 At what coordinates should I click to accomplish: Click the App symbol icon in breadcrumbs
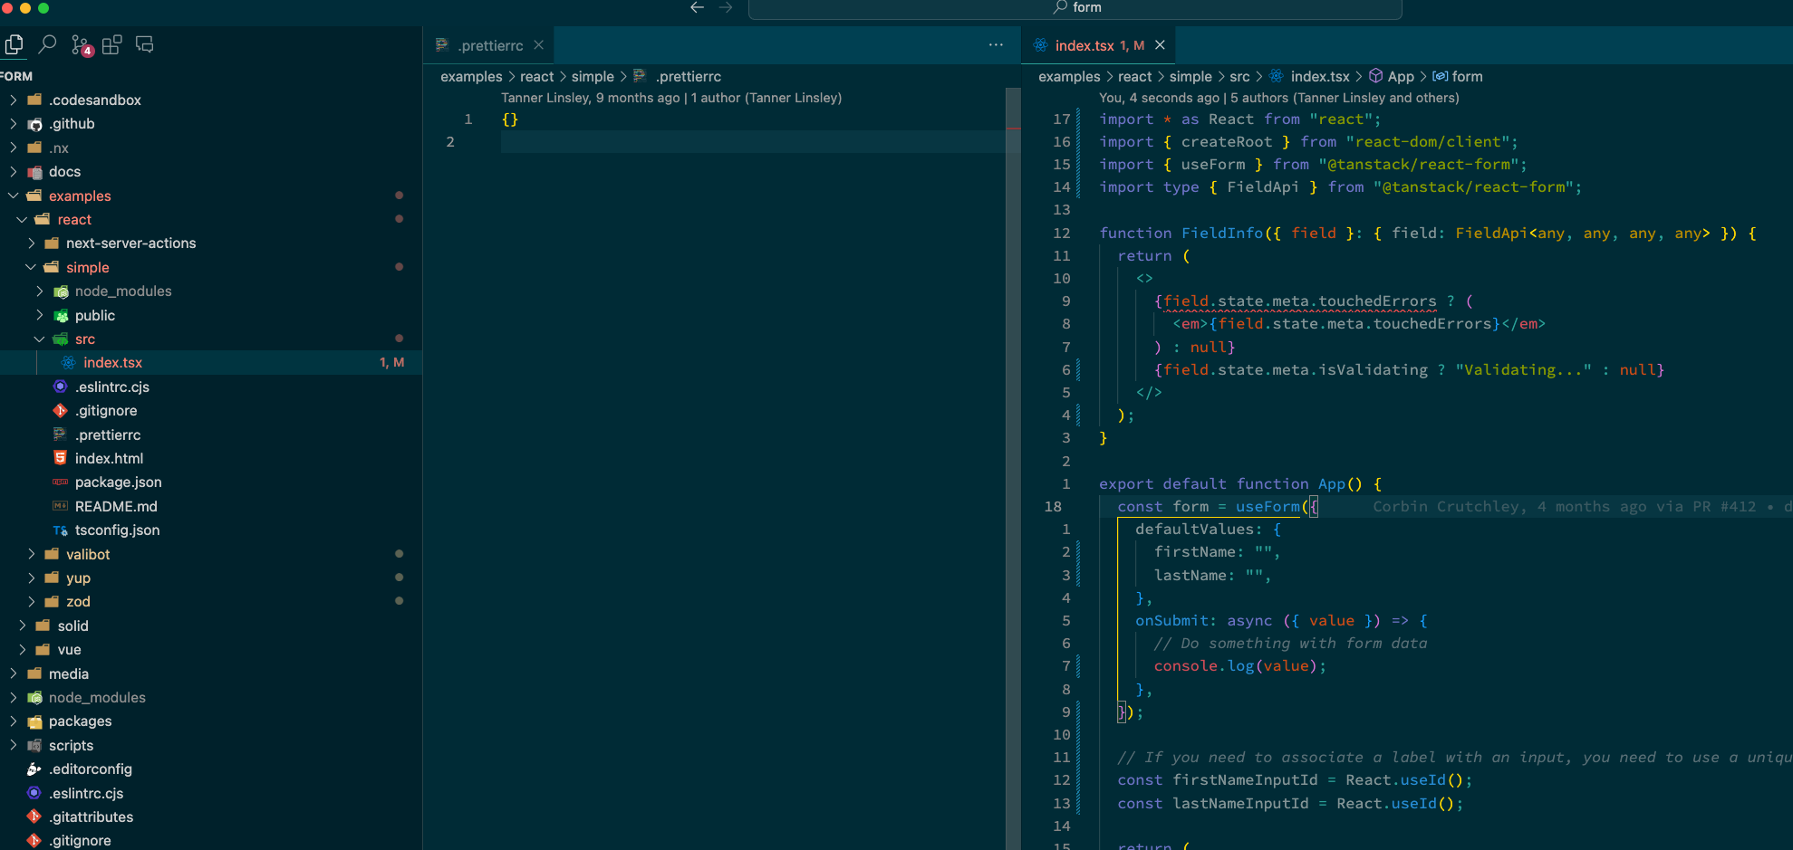[1375, 76]
